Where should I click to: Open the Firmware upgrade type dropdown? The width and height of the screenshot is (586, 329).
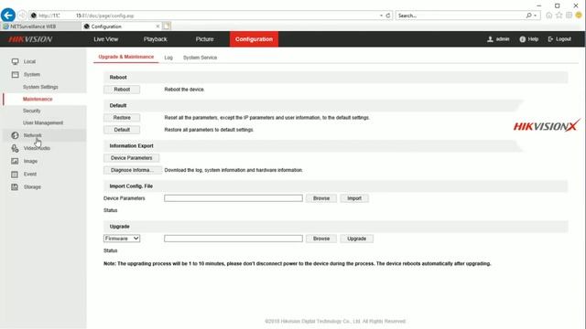click(x=122, y=239)
